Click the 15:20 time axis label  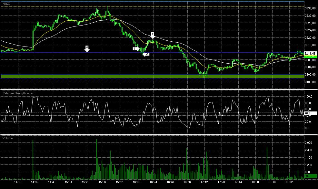click(x=85, y=182)
